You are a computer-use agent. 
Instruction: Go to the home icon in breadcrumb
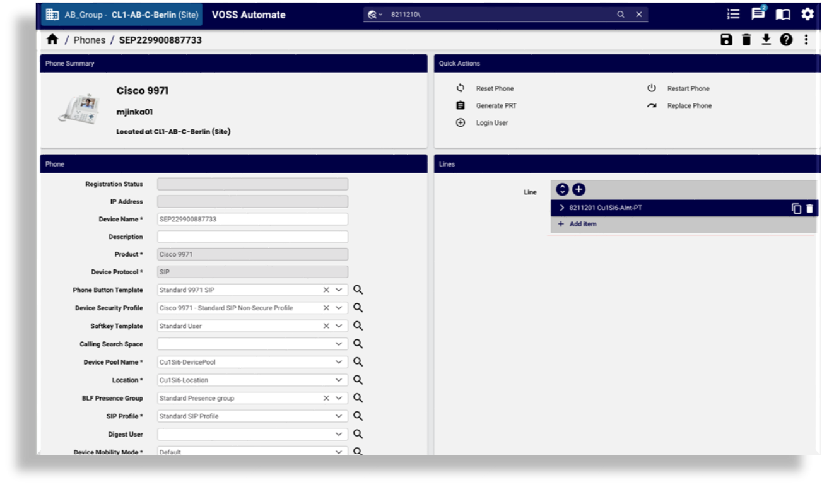tap(52, 40)
